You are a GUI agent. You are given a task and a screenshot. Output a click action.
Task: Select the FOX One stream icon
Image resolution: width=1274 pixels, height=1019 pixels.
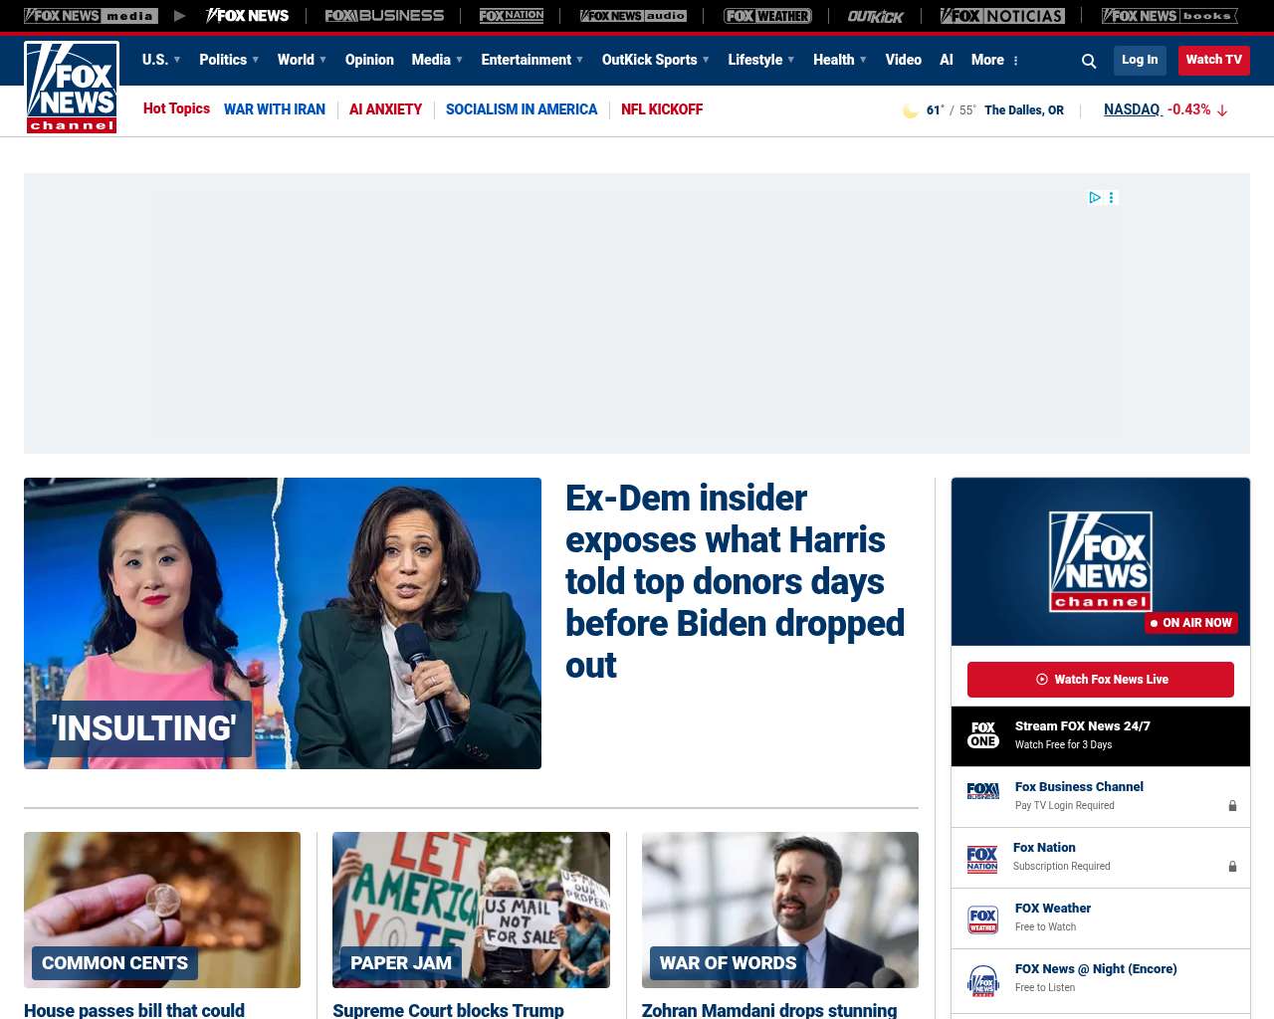tap(983, 735)
